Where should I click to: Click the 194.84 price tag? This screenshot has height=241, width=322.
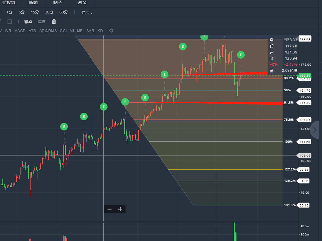pyautogui.click(x=305, y=39)
